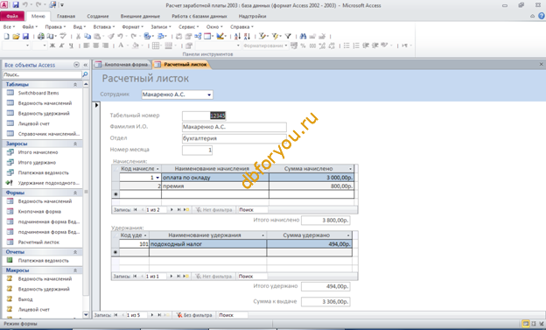Open Наименование начисления column header dropdown
The width and height of the screenshot is (546, 330).
(x=265, y=169)
